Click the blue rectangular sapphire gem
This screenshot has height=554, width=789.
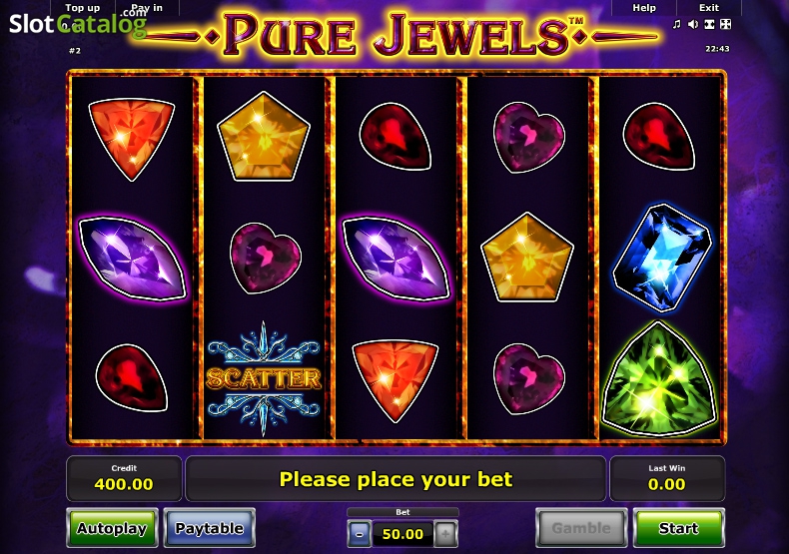click(662, 257)
